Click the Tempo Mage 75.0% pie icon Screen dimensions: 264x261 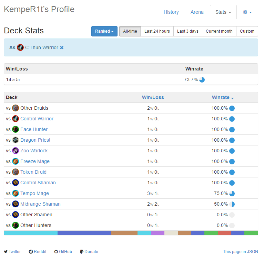click(x=232, y=194)
